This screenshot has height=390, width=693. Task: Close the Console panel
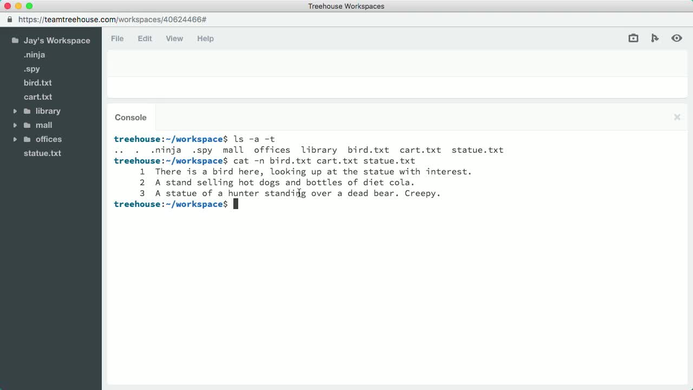point(677,117)
